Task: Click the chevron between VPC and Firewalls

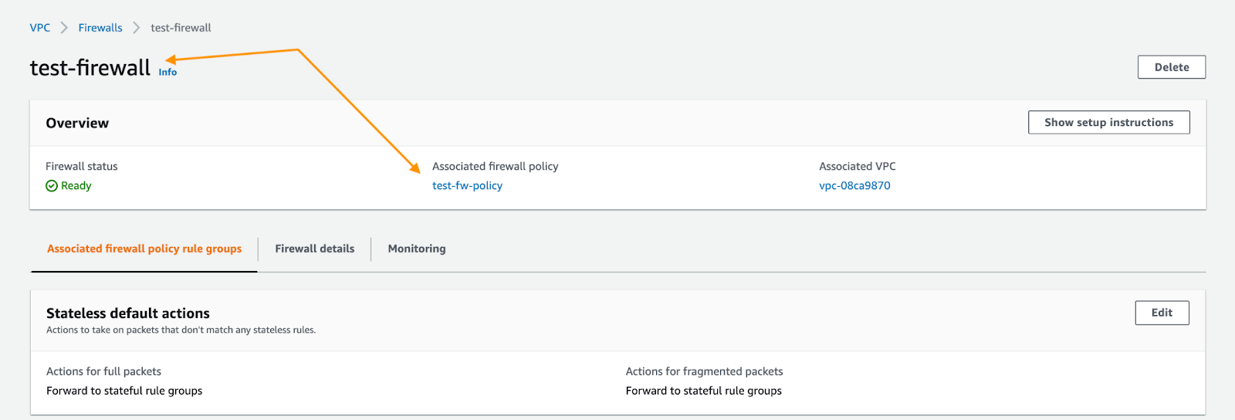Action: 64,28
